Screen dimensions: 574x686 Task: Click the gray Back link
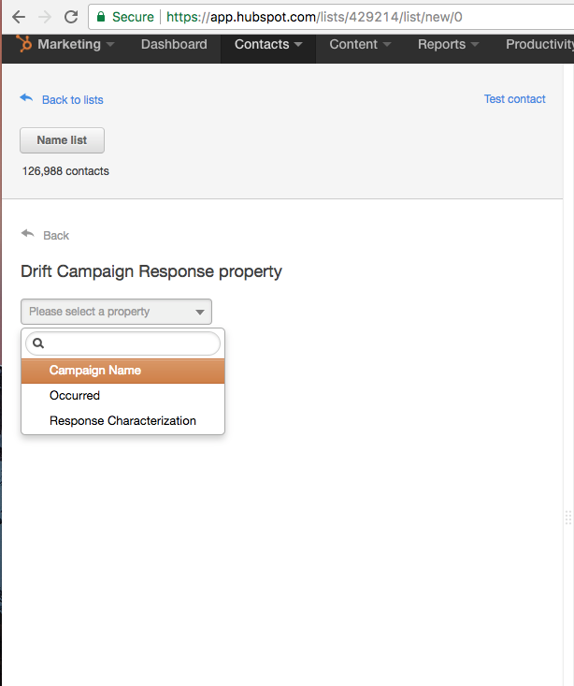tap(56, 236)
